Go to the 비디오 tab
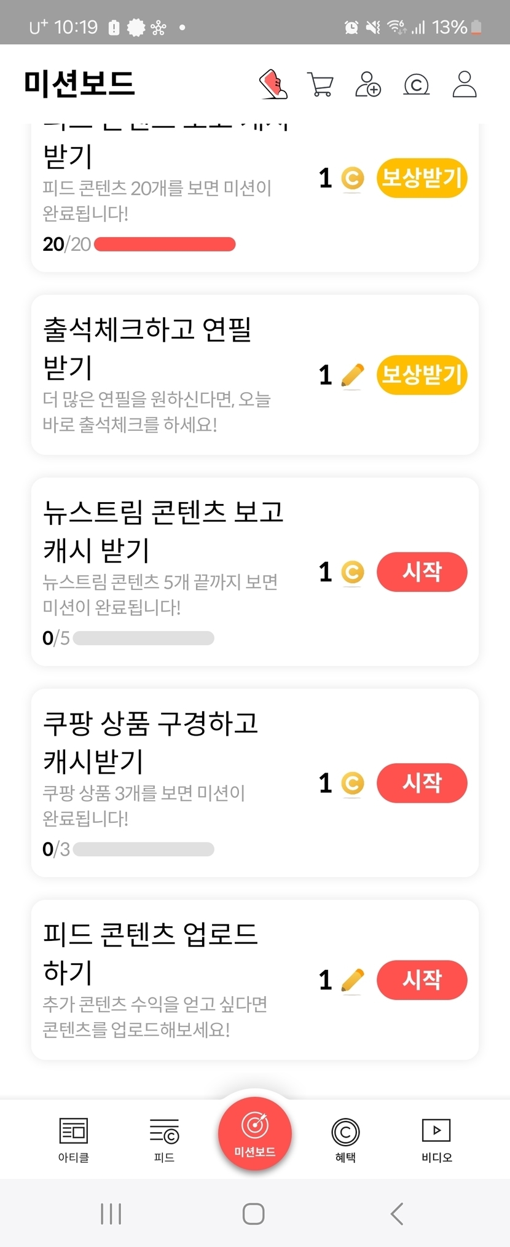Viewport: 510px width, 1247px height. [x=436, y=1139]
